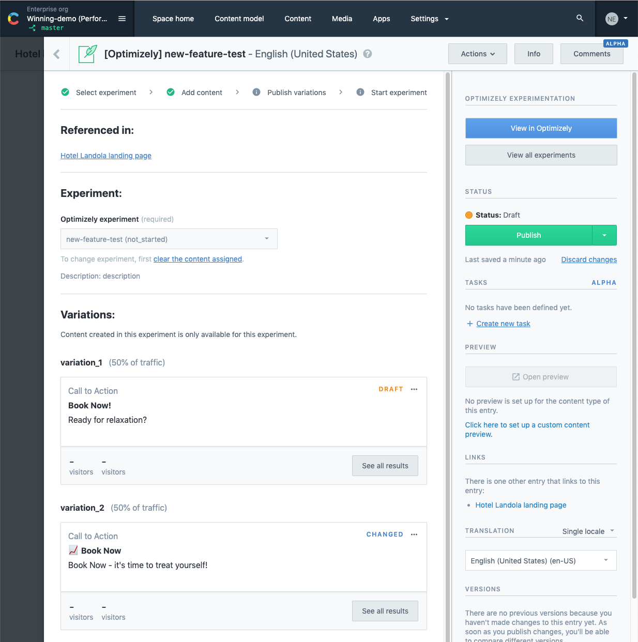Click the search magnifier icon
Image resolution: width=638 pixels, height=642 pixels.
[580, 18]
